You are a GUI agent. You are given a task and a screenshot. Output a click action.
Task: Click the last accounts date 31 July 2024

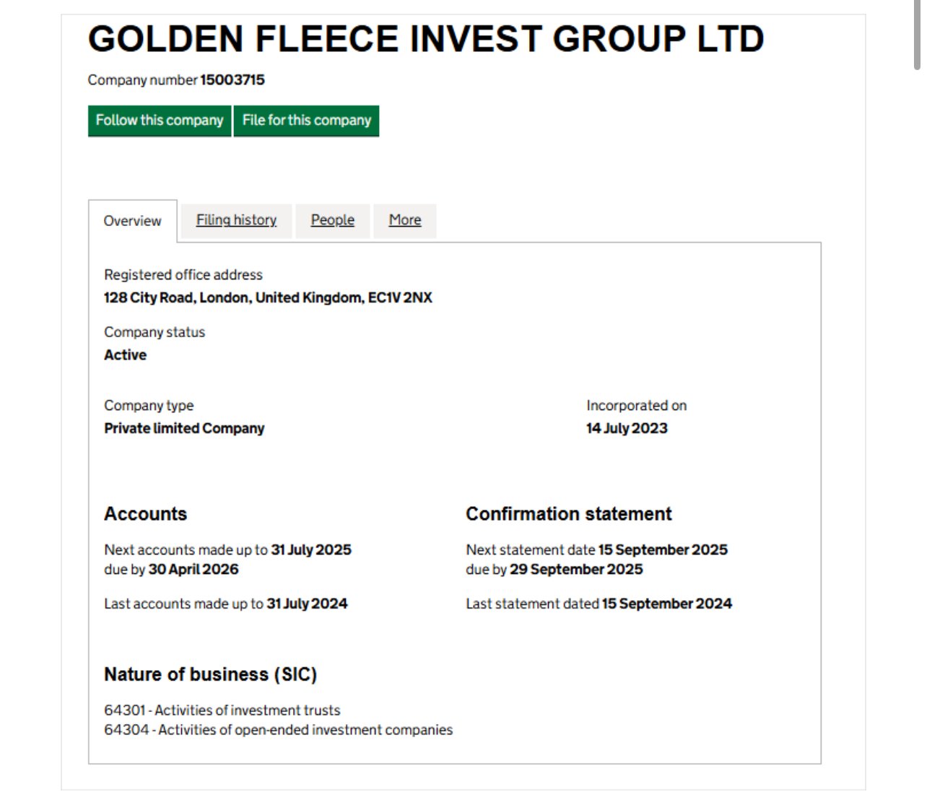tap(307, 604)
